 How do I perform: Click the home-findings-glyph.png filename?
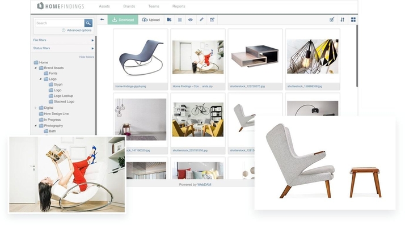(130, 87)
